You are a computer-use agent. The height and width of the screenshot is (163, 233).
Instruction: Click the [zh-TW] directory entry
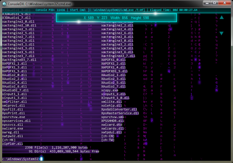pos(108,140)
